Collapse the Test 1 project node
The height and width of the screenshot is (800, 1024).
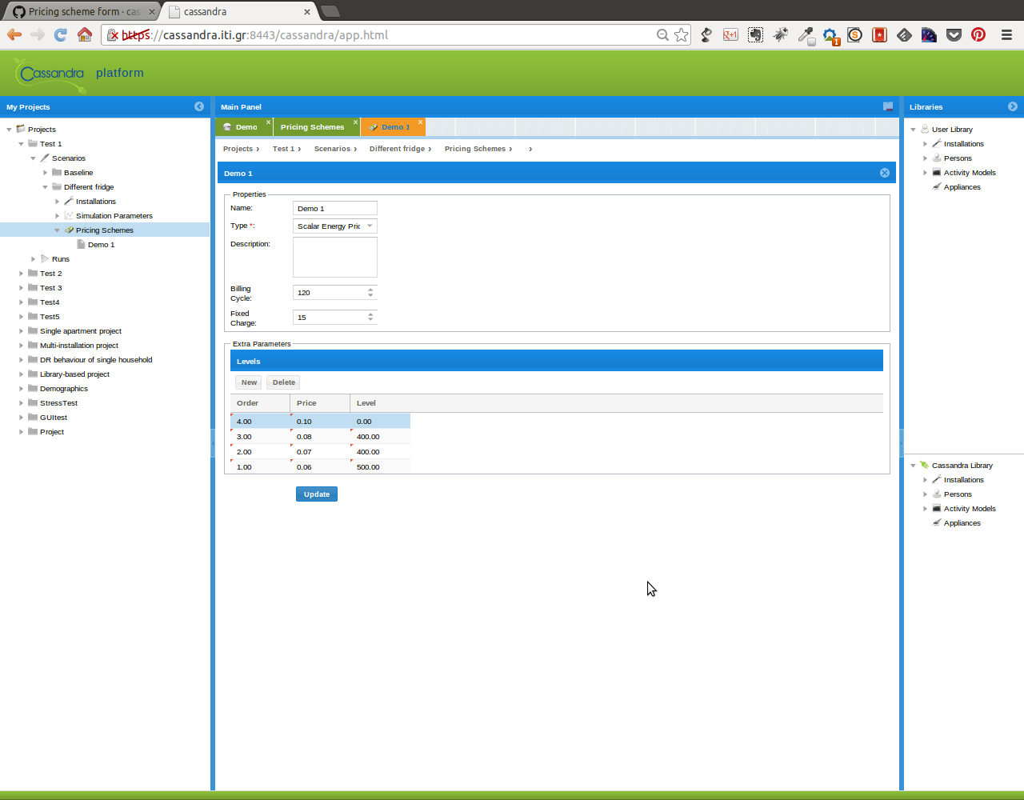click(x=21, y=144)
